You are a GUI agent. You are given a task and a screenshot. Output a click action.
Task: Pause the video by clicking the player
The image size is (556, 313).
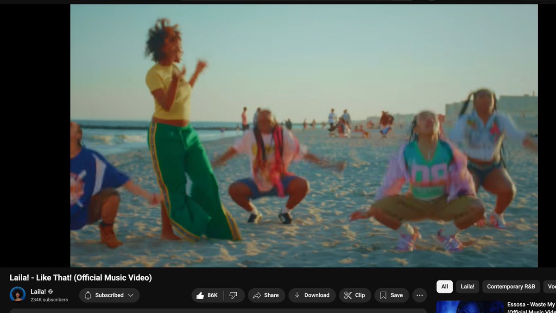(304, 135)
